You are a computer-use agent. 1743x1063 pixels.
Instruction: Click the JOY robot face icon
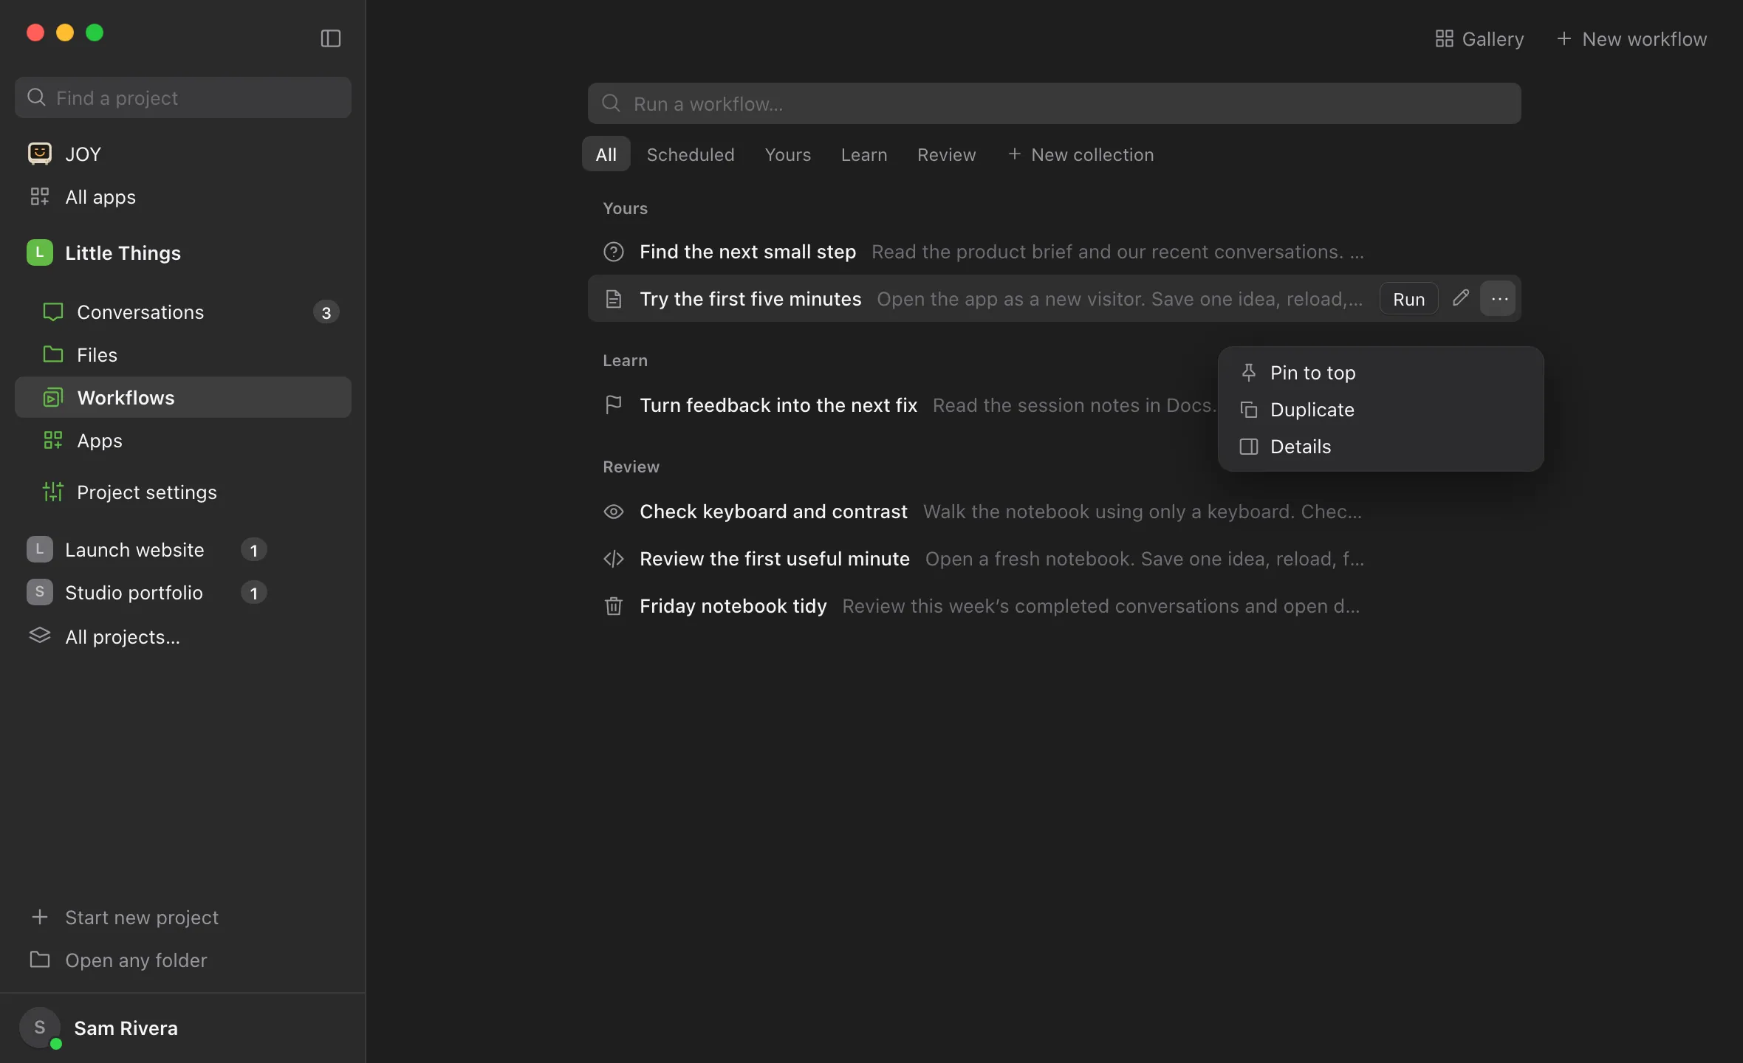(40, 154)
